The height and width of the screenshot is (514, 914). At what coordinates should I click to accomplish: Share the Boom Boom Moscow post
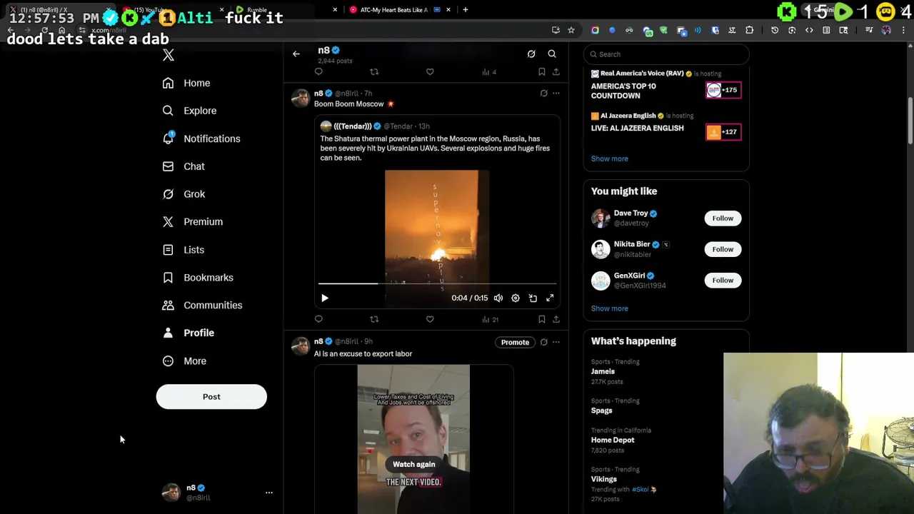556,319
